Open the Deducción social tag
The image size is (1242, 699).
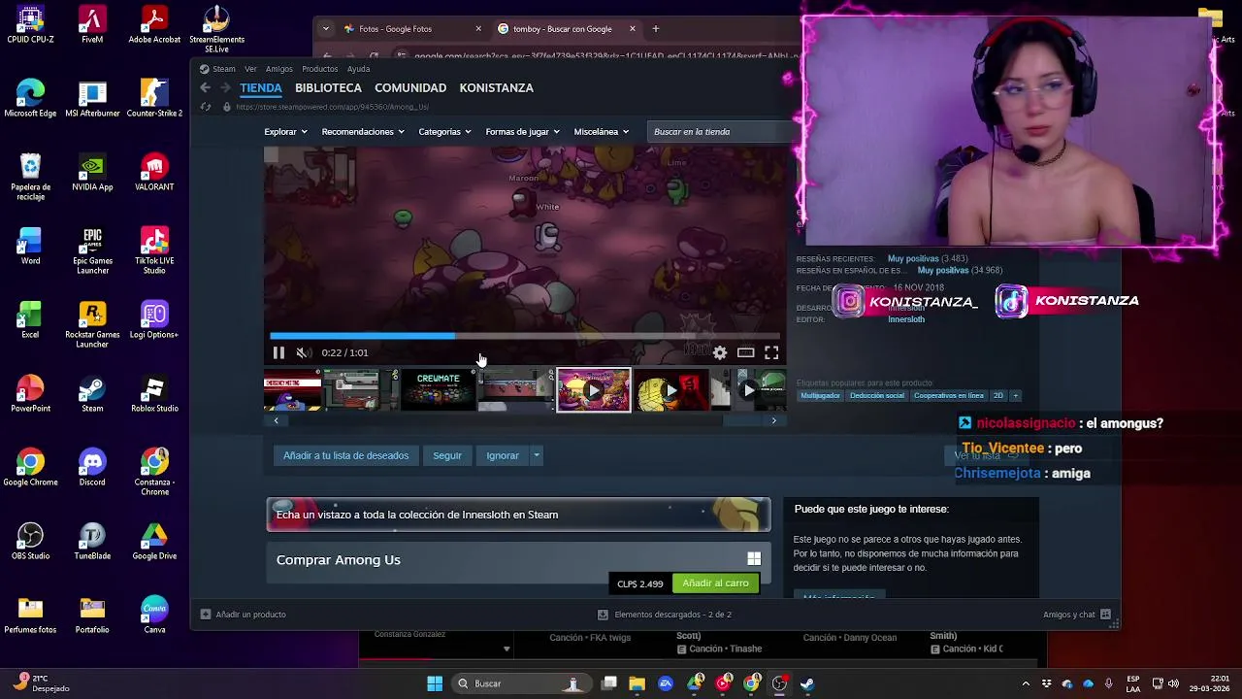tap(877, 395)
